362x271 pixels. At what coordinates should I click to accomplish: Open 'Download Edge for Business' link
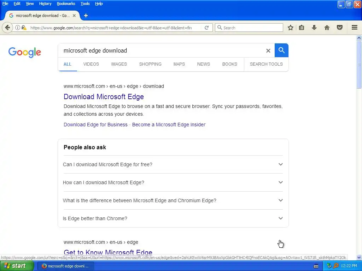point(95,125)
